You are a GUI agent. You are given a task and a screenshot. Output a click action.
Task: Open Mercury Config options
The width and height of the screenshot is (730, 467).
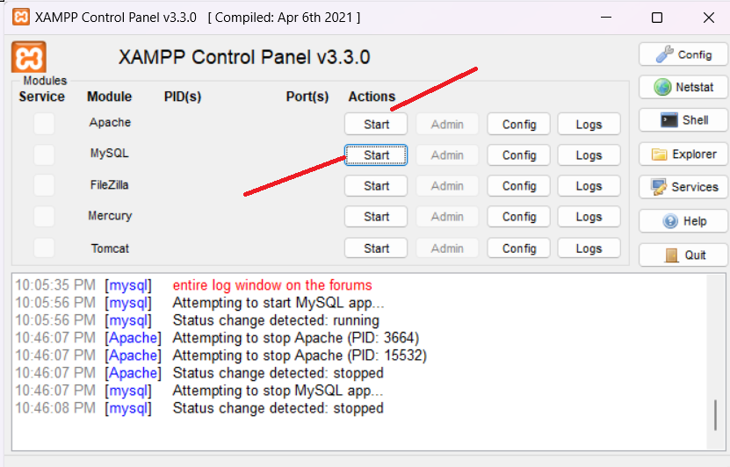[x=518, y=217]
